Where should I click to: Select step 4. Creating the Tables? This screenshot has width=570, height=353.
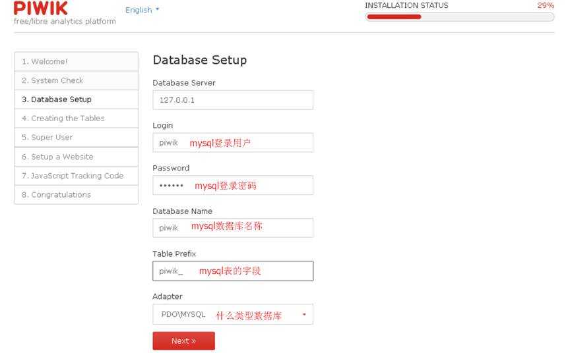pyautogui.click(x=76, y=119)
